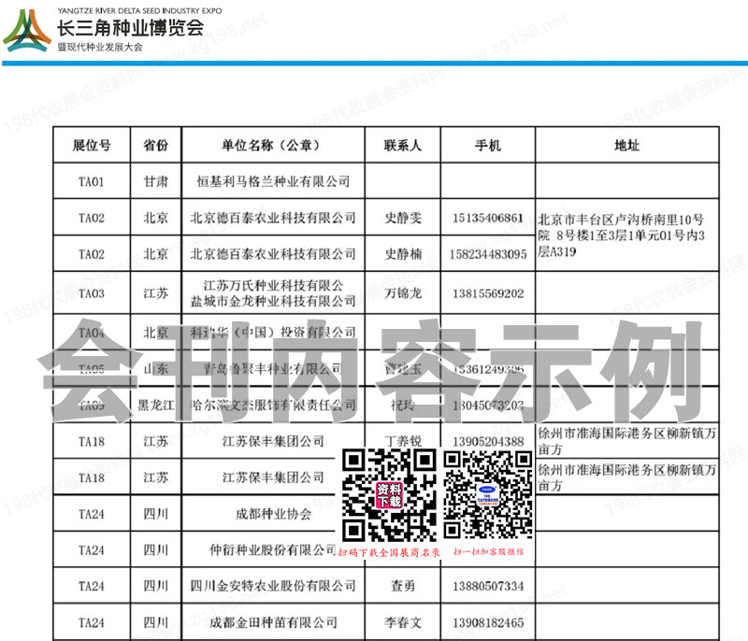Click the customer service WeChat QR code
Image resolution: width=748 pixels, height=641 pixels.
point(488,495)
